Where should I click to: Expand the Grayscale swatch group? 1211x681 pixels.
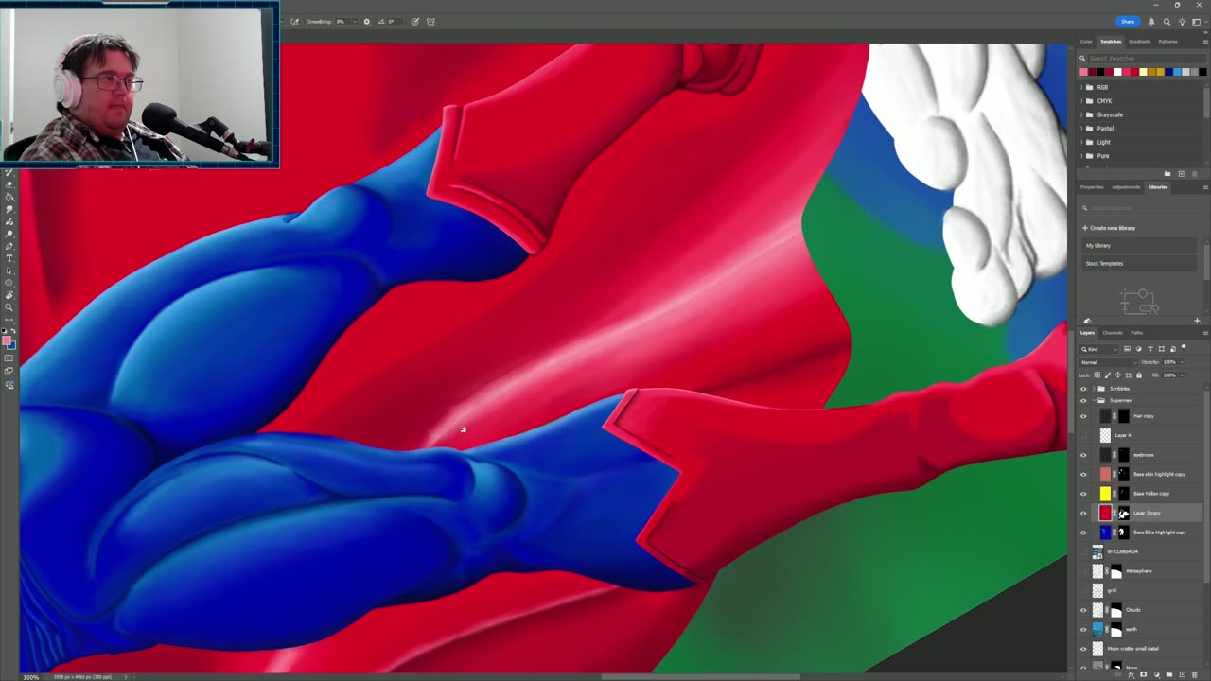[1081, 114]
